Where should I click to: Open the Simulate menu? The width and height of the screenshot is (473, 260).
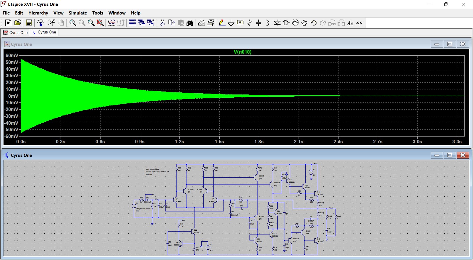pyautogui.click(x=78, y=13)
